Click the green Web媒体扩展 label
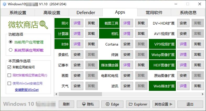 162,86
